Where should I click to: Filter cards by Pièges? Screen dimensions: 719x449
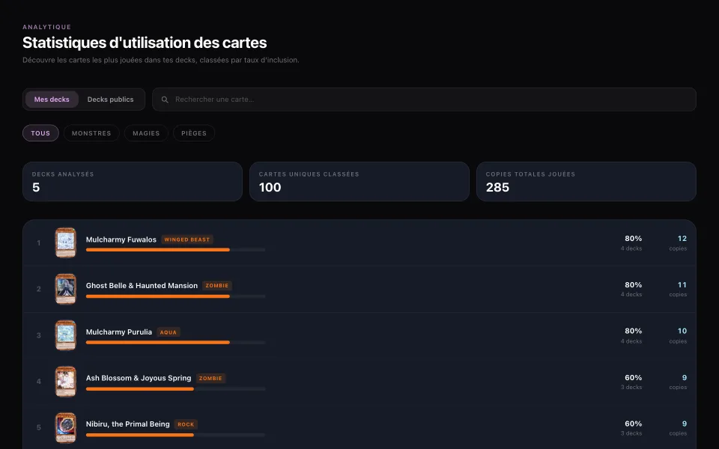pos(194,133)
